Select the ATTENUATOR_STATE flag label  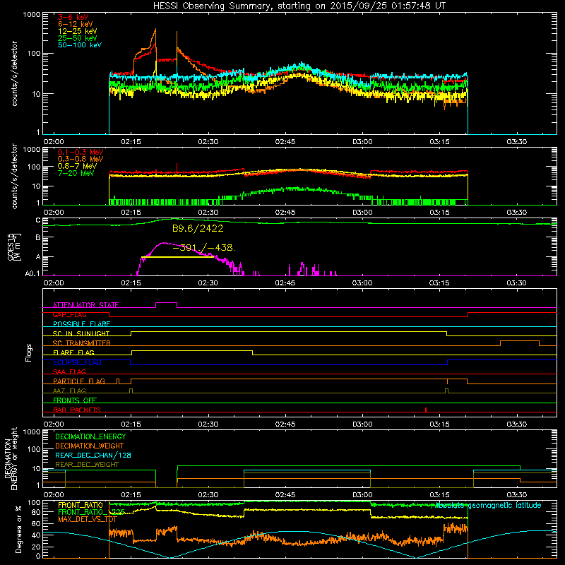pos(85,305)
